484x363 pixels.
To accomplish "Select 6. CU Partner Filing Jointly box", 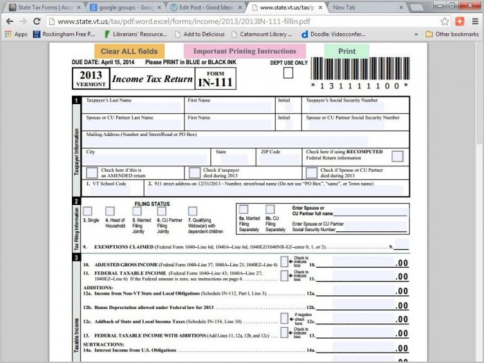I will pyautogui.click(x=162, y=211).
